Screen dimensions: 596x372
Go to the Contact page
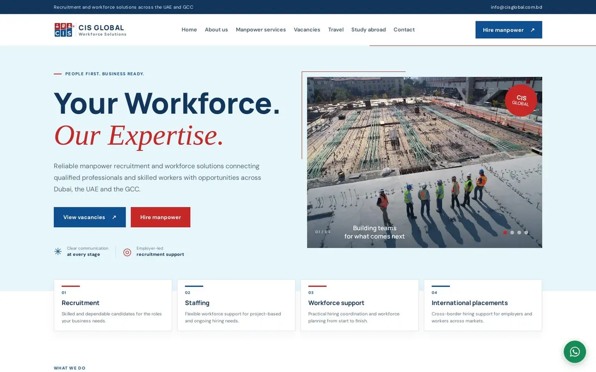(404, 30)
